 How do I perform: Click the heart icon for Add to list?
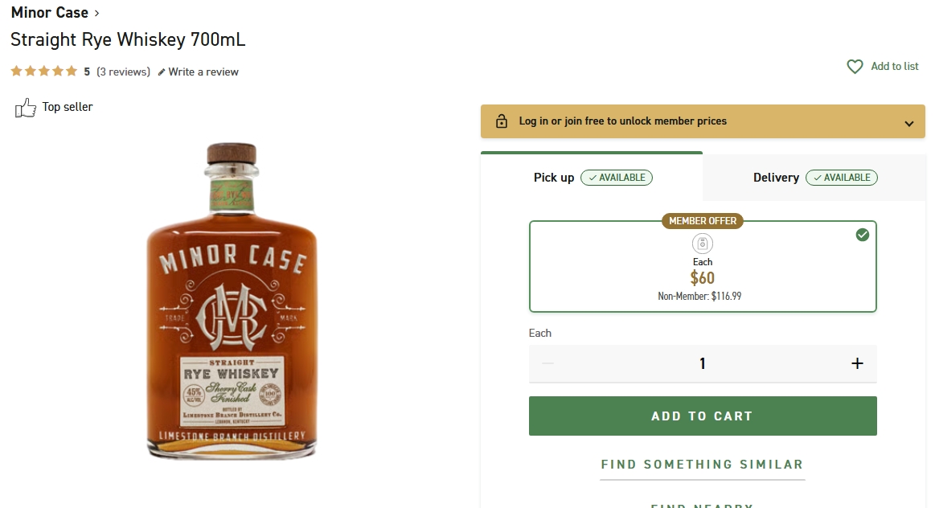pos(855,67)
